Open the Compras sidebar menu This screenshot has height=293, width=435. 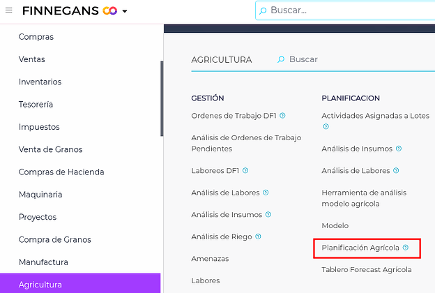[36, 37]
